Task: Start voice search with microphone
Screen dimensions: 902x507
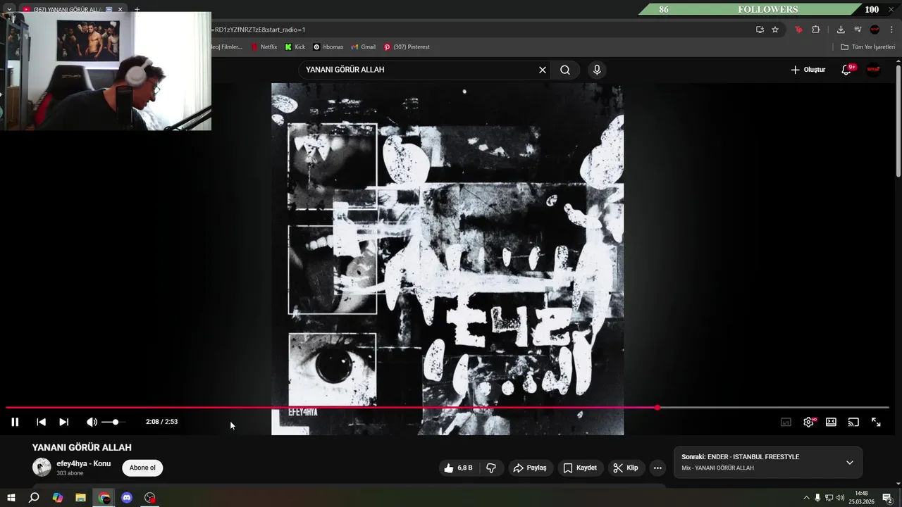Action: pos(597,70)
